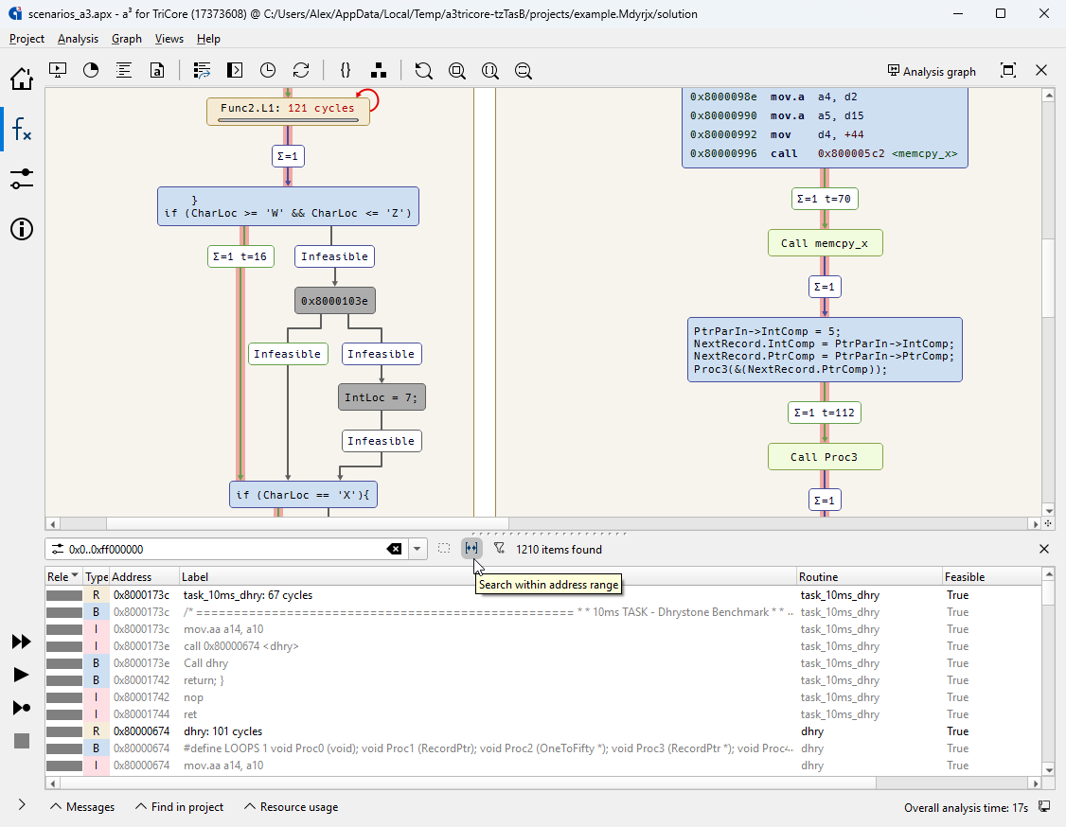Click the monitor-with-play toolbar icon

click(58, 70)
